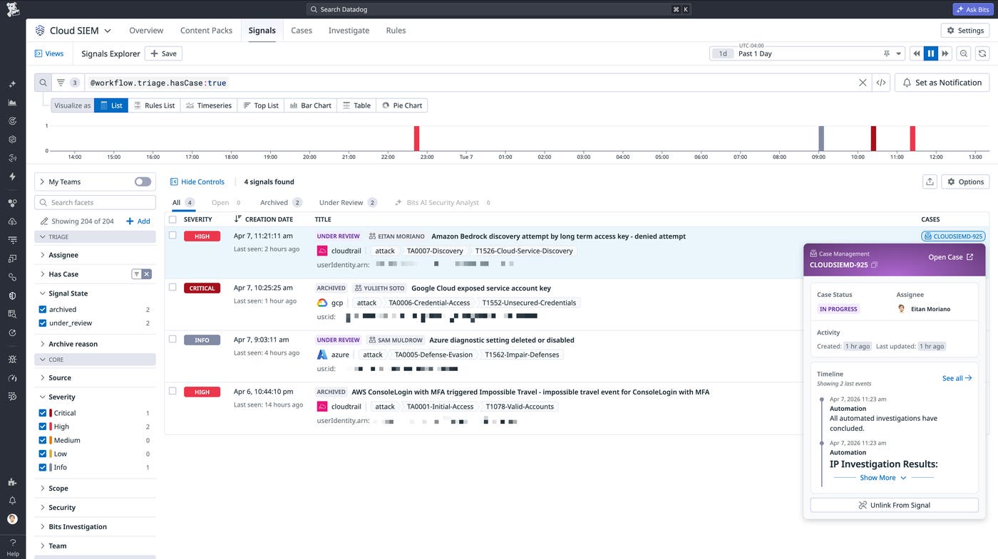This screenshot has width=998, height=559.
Task: Check the select-all signals checkbox
Action: 173,219
